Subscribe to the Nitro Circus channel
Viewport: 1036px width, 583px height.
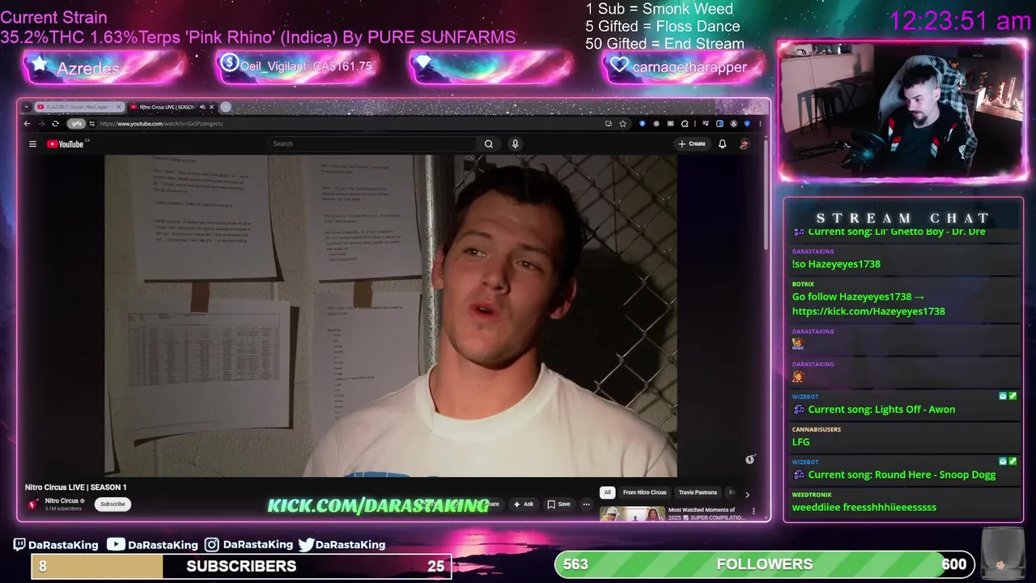pyautogui.click(x=113, y=504)
